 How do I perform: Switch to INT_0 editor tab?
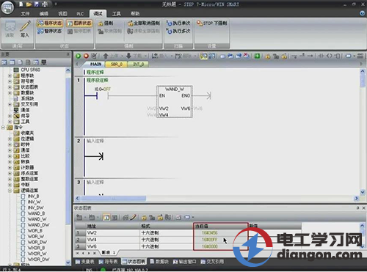click(139, 65)
